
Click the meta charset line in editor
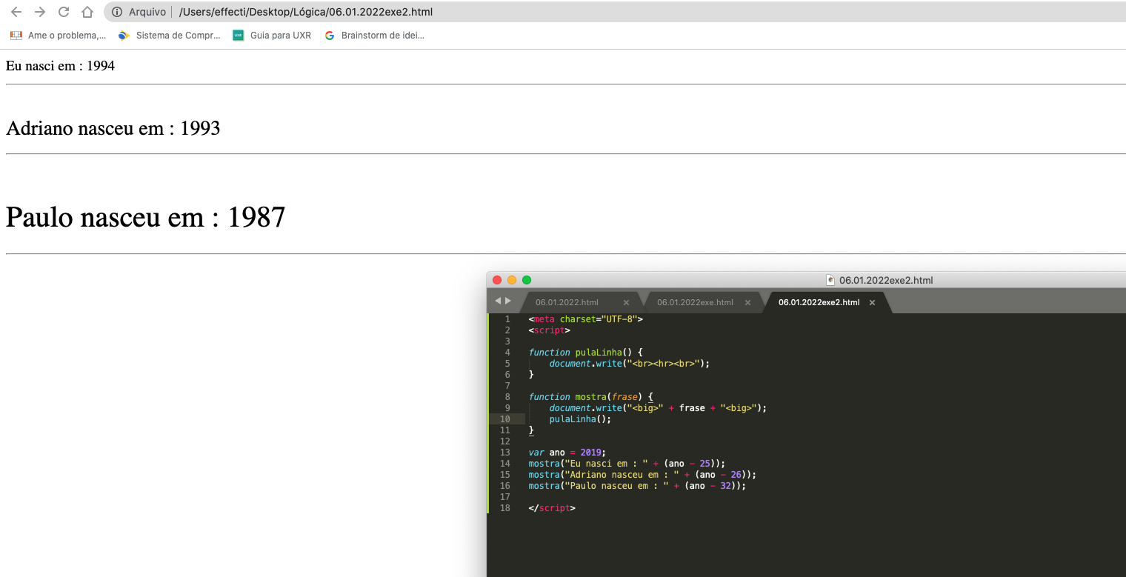tap(586, 319)
